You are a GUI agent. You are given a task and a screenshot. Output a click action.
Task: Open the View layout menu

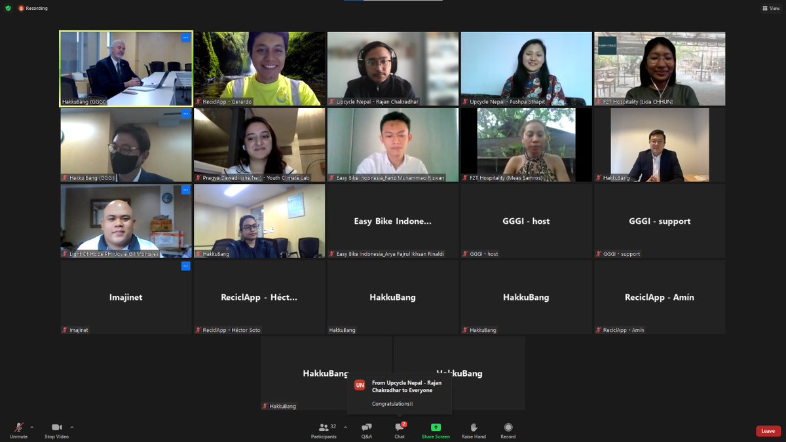(770, 9)
